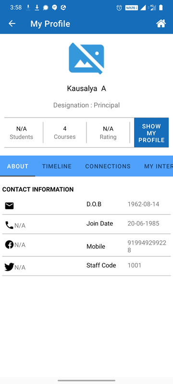
Task: Tap the Staff Code 1001 value
Action: 134,265
